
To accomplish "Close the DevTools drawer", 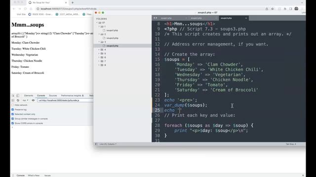I will [x=303, y=176].
